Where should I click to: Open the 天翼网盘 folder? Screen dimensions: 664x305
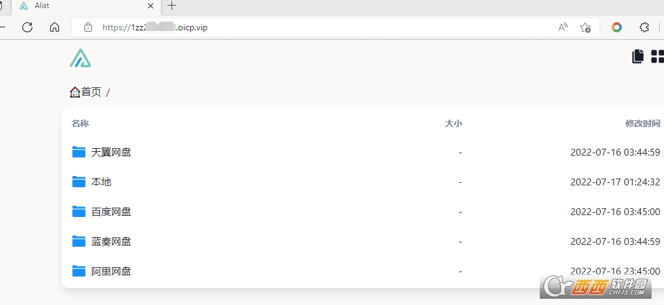coord(111,152)
